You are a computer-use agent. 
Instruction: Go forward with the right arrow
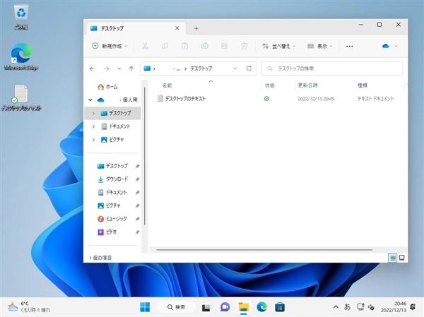[x=107, y=68]
